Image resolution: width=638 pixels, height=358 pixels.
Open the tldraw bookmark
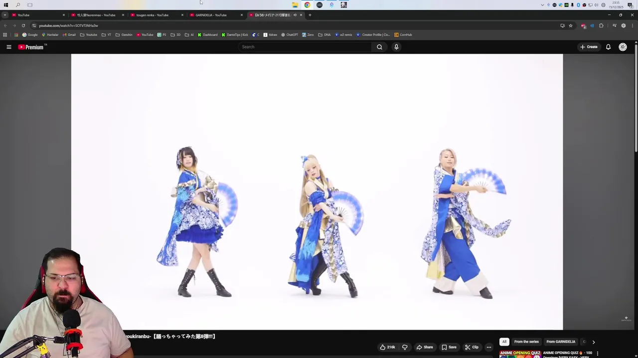pyautogui.click(x=270, y=35)
